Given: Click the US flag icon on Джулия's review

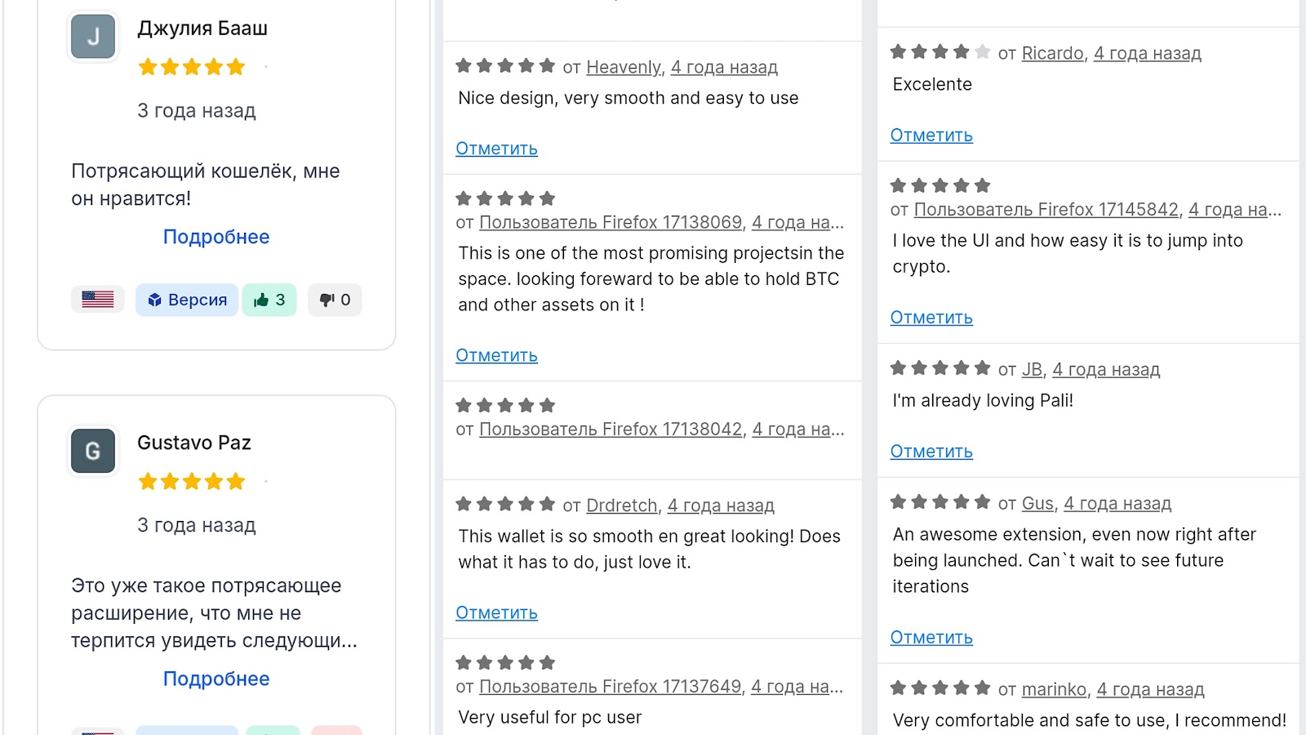Looking at the screenshot, I should click(x=98, y=300).
